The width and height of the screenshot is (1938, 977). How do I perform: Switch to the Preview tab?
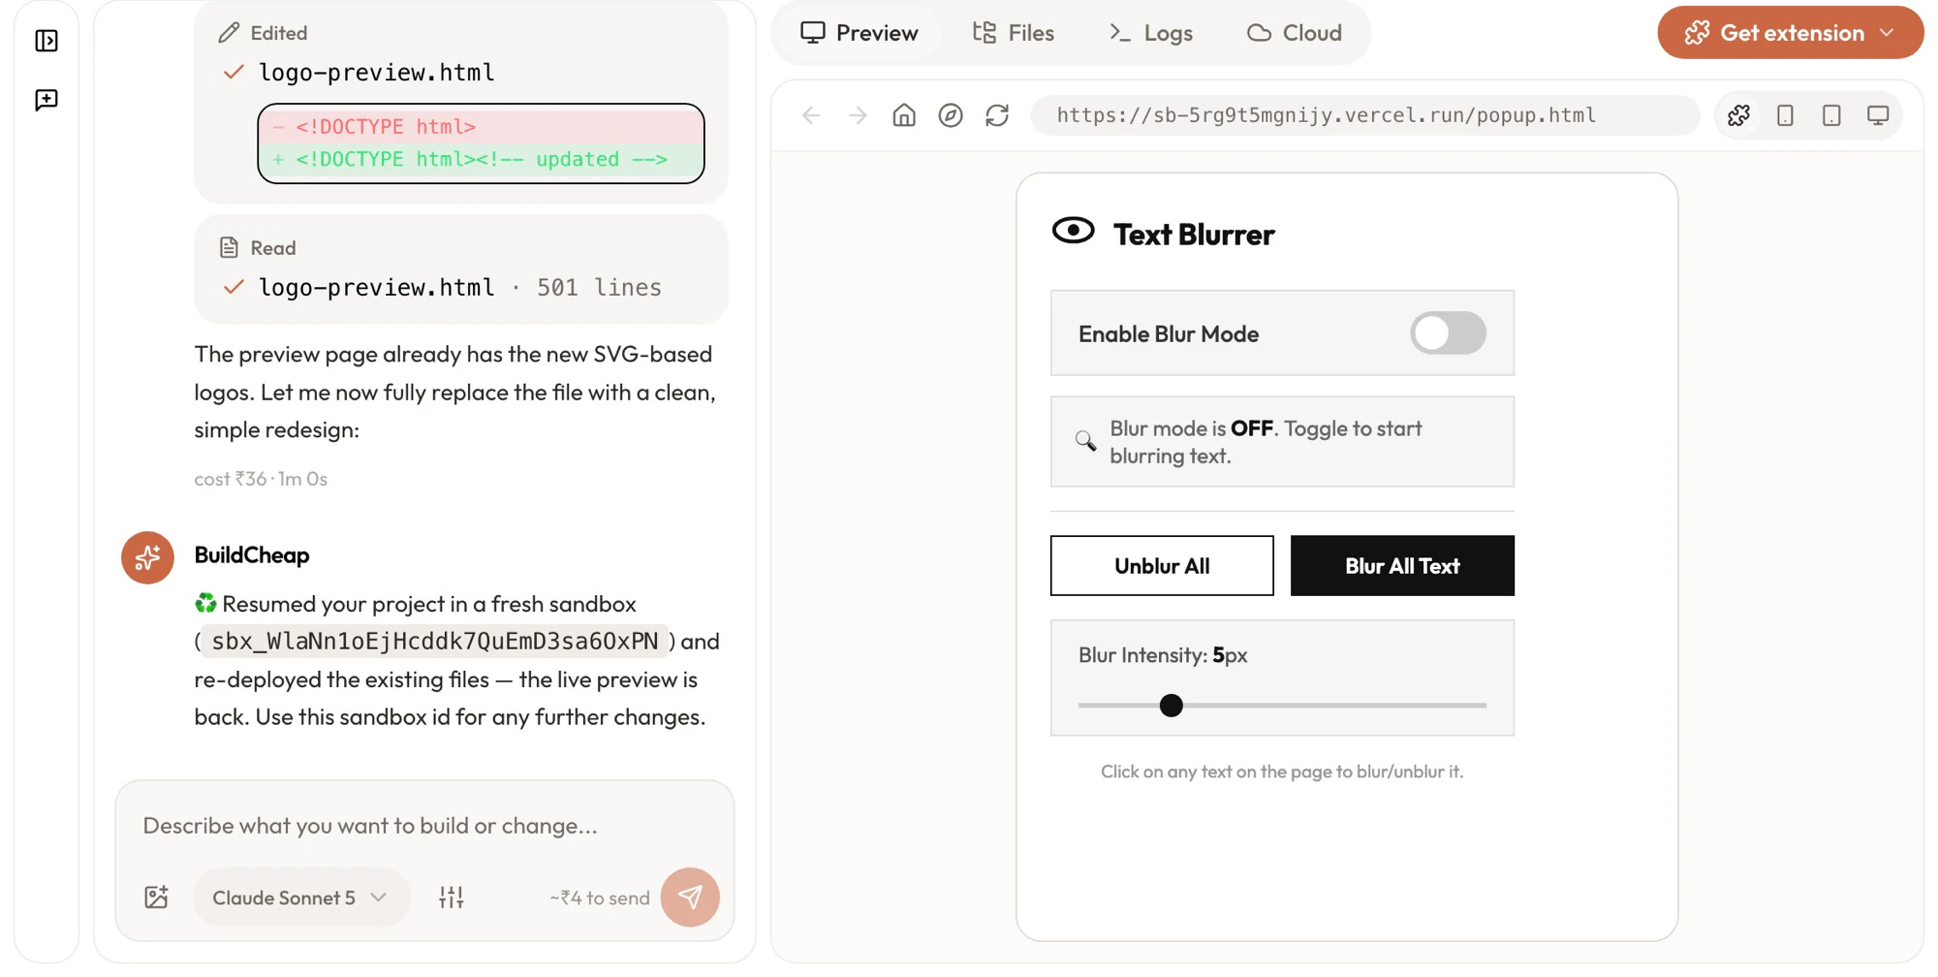860,33
